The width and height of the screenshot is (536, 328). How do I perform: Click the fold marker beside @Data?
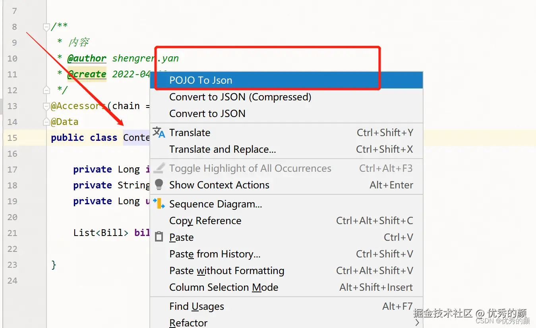(x=46, y=122)
